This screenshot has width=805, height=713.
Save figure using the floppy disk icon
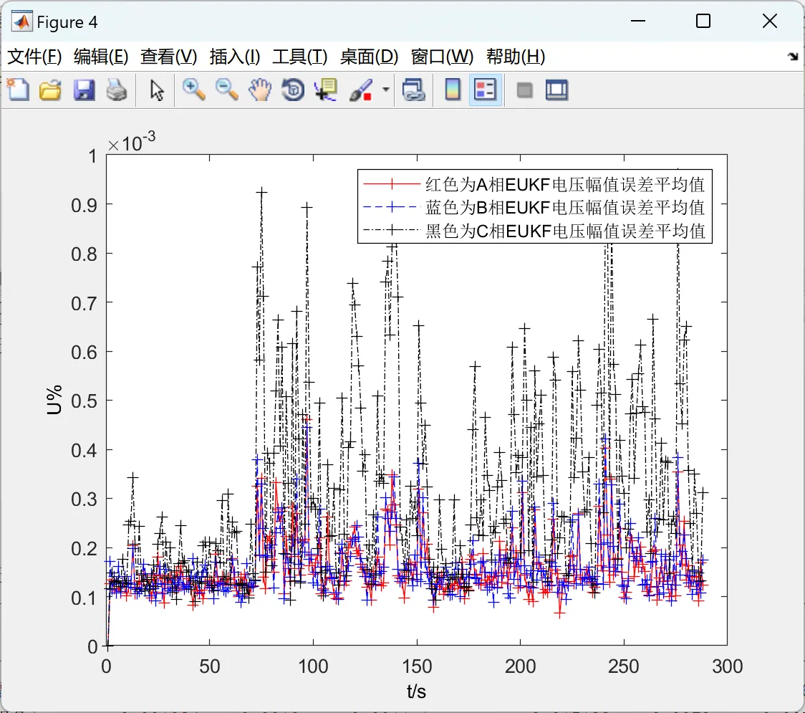click(84, 90)
